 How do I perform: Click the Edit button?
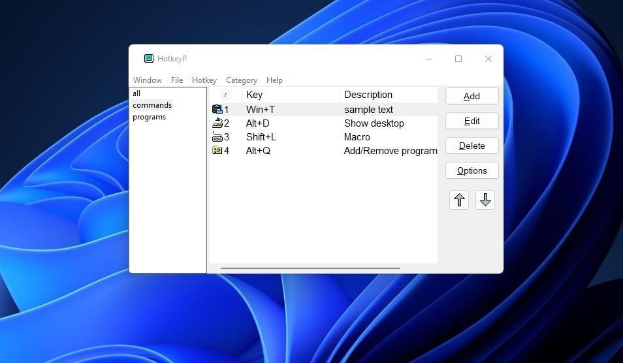[x=472, y=121]
